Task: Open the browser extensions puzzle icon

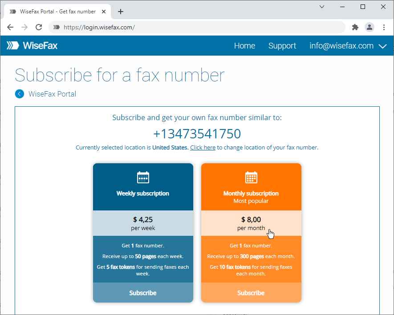Action: (355, 27)
